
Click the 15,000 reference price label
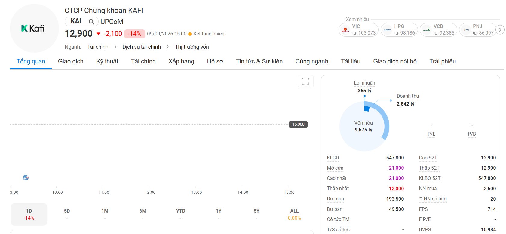(298, 124)
